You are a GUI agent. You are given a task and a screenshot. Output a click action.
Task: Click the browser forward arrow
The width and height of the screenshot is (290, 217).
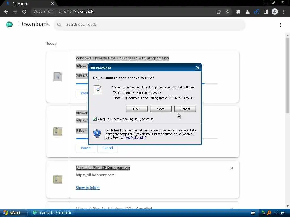pos(15,12)
